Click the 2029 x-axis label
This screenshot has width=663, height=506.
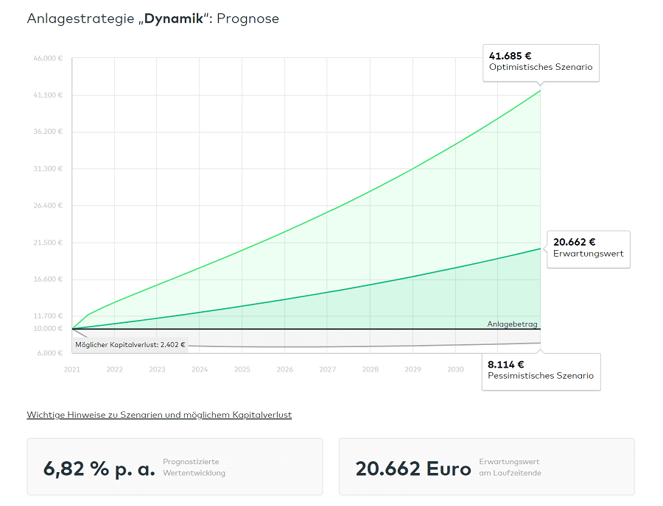coord(413,369)
